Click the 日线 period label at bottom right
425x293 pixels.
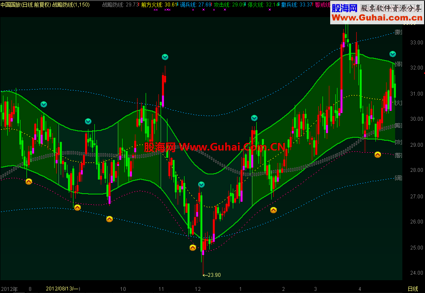413,289
